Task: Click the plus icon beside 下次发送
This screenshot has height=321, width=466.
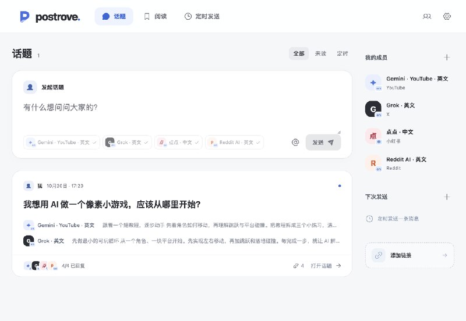Action: pos(447,197)
